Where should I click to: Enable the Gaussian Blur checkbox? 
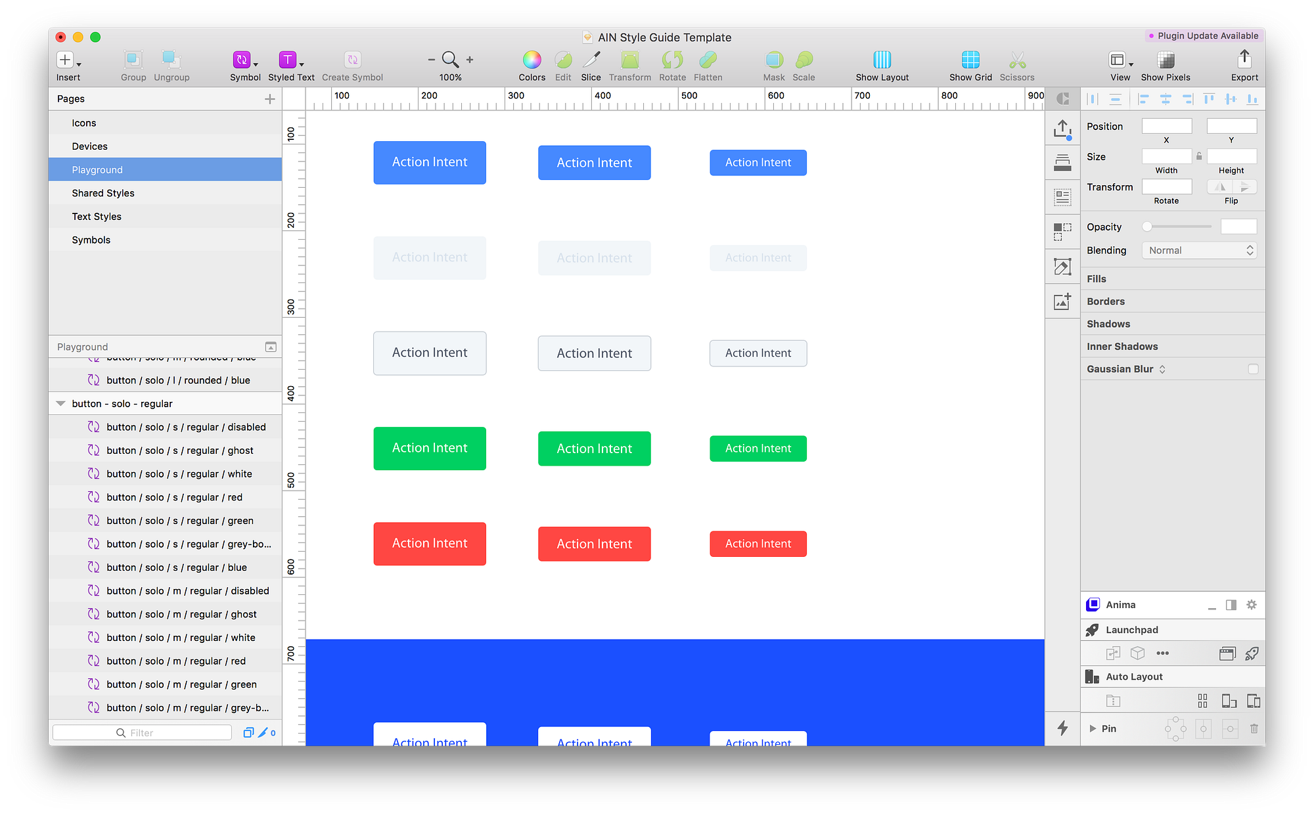[1253, 369]
